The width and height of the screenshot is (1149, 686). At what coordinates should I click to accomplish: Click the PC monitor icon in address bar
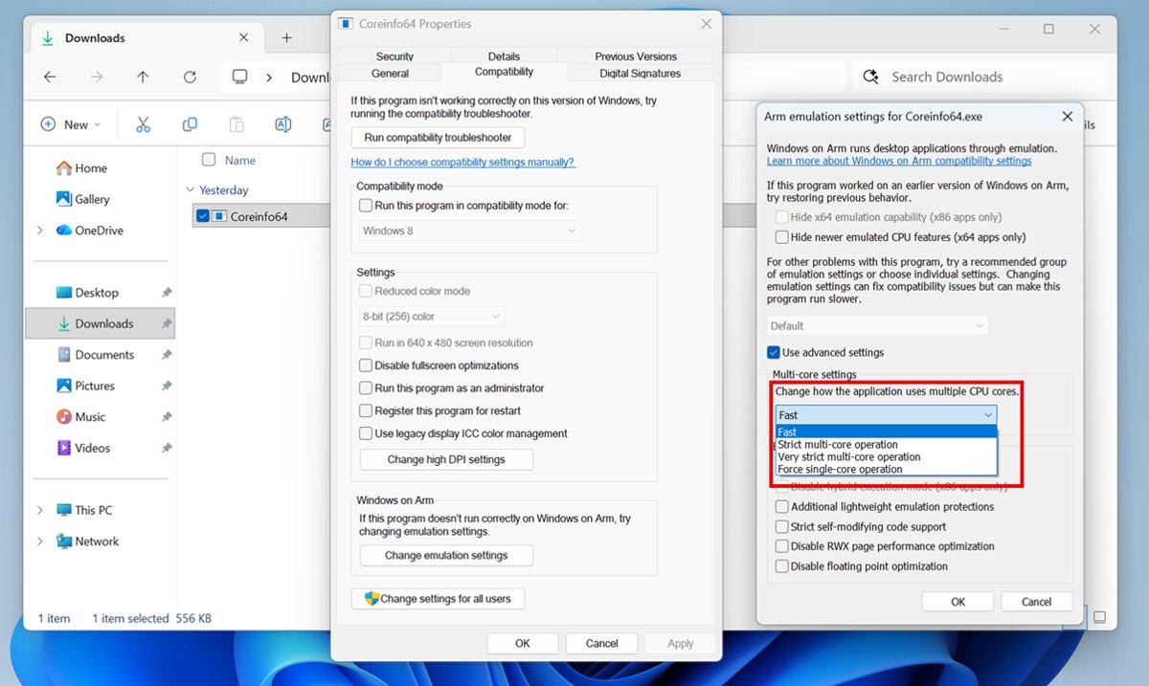coord(240,77)
